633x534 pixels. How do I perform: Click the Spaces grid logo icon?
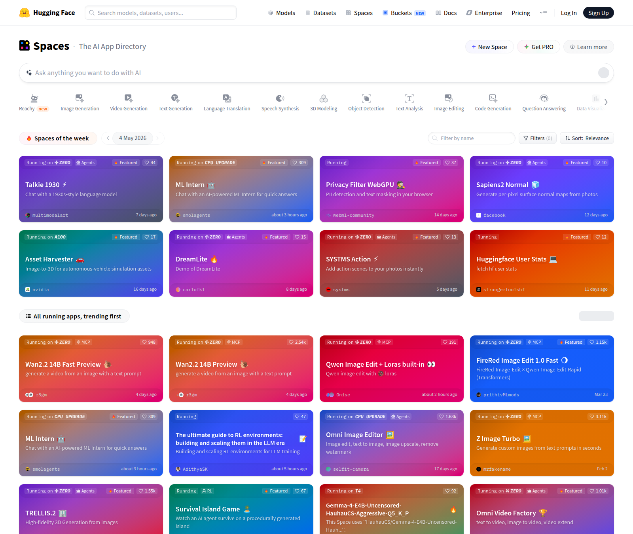click(x=25, y=45)
